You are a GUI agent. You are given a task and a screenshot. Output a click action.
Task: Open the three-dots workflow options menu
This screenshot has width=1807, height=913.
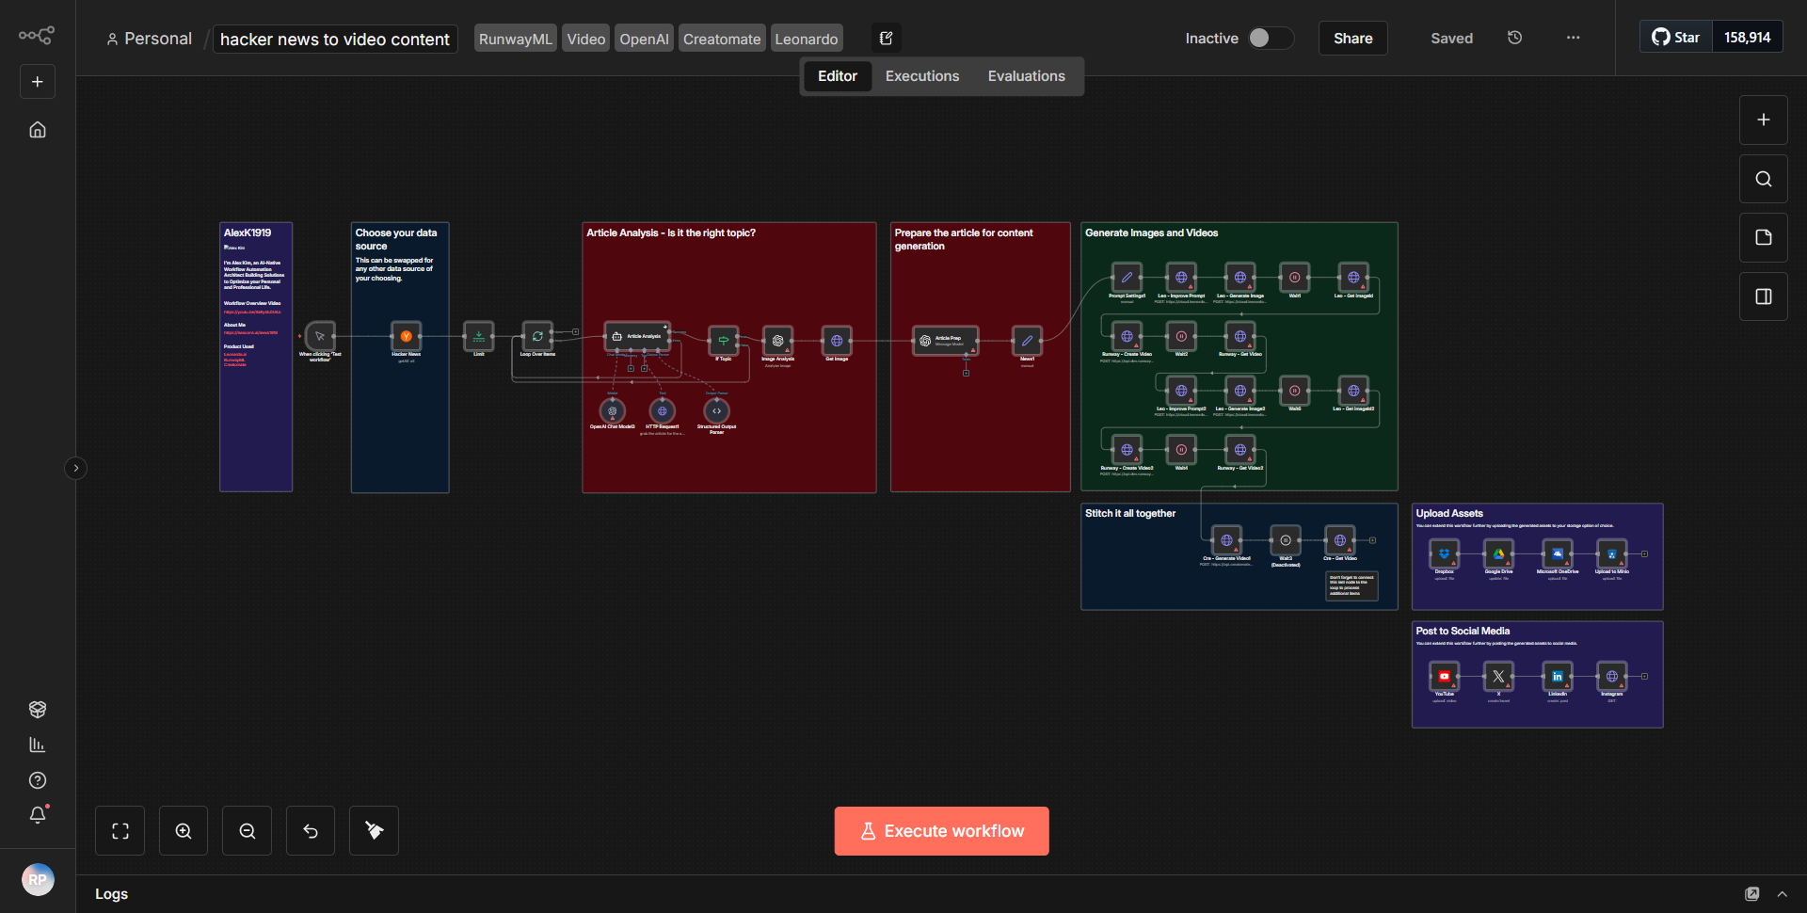1574,38
